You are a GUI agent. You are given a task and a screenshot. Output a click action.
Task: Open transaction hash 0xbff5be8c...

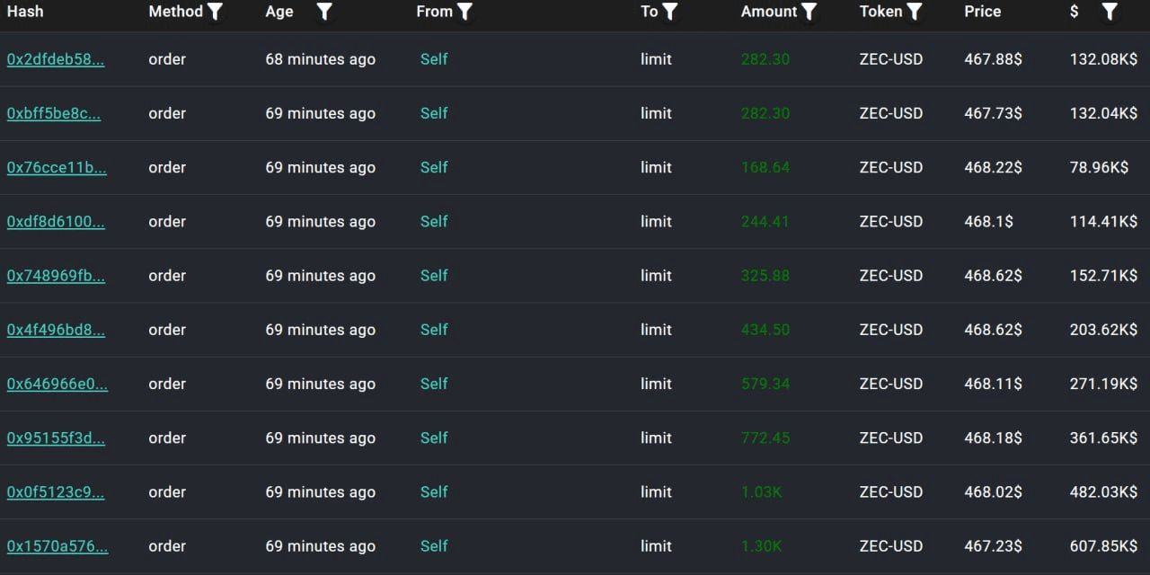click(x=54, y=113)
